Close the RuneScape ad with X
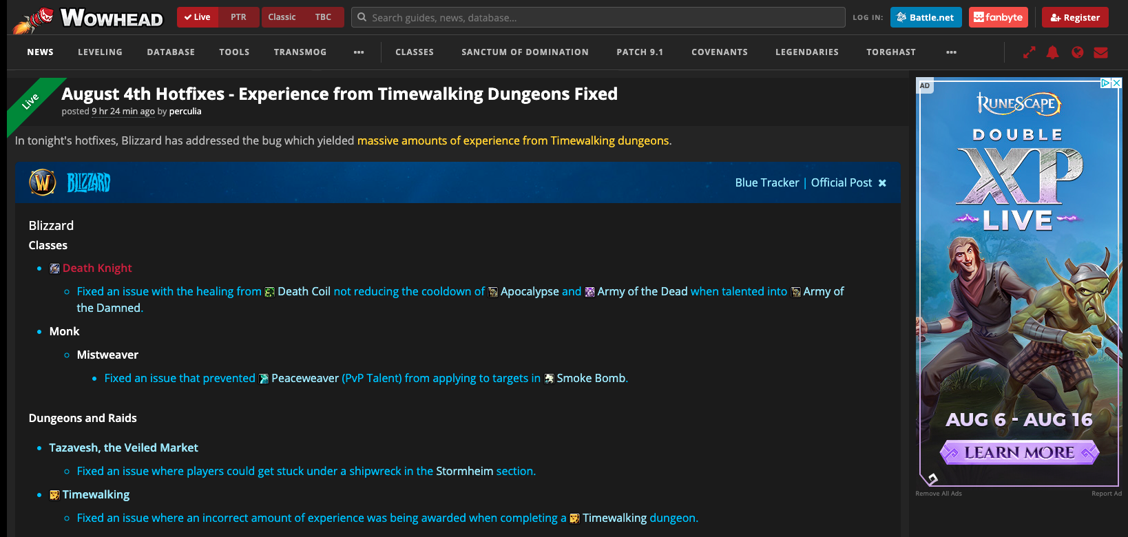 point(1117,83)
